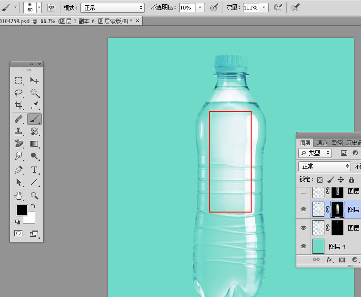This screenshot has width=361, height=297.
Task: Activate the Horizontal Type tool
Action: (34, 170)
